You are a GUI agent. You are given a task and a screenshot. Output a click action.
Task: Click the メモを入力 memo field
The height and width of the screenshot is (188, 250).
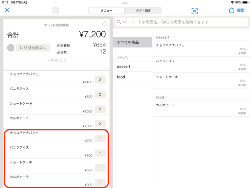(56, 61)
